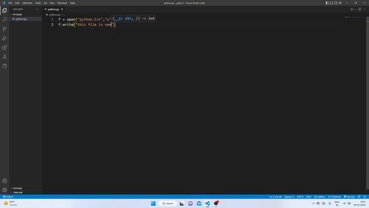Open the Testing flask view
This screenshot has width=369, height=208.
[5, 57]
